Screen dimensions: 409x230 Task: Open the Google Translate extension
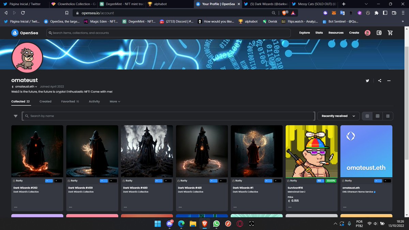(x=343, y=13)
